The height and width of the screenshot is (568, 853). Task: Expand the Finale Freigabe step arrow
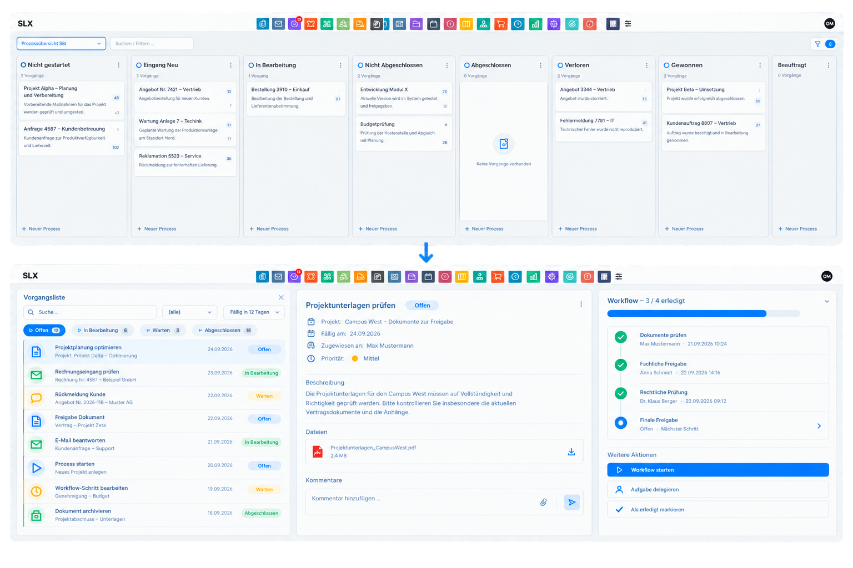(819, 426)
